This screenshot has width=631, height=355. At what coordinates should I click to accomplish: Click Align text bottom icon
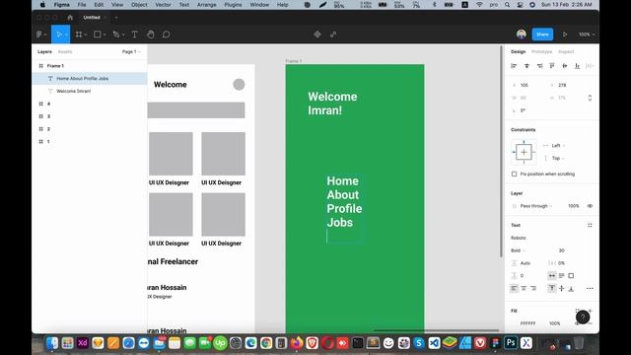pos(571,289)
